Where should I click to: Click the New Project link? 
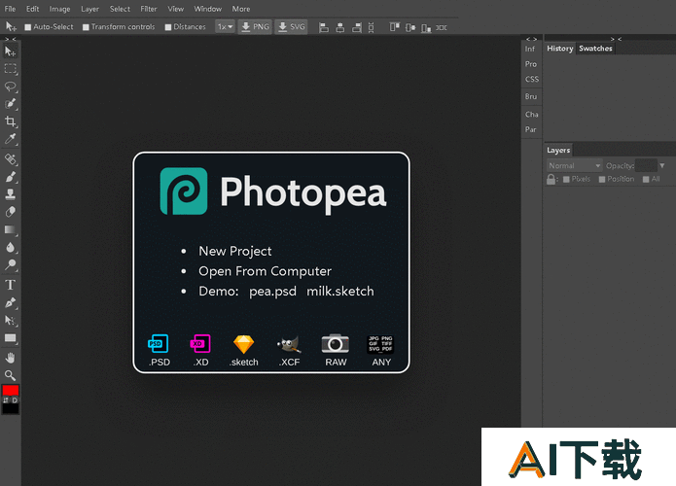(235, 251)
